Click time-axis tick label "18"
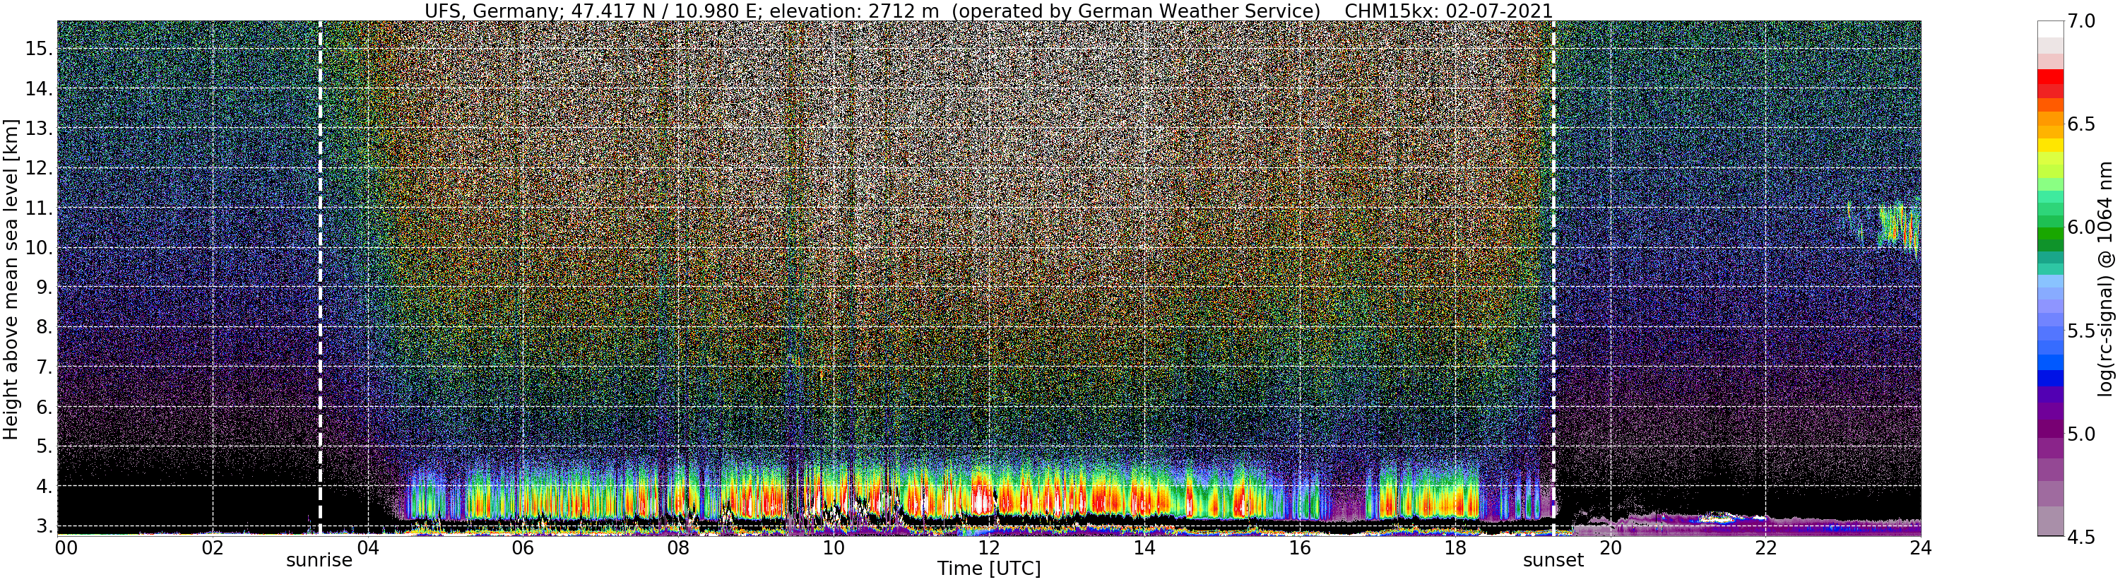Image resolution: width=2120 pixels, height=582 pixels. [x=1455, y=547]
